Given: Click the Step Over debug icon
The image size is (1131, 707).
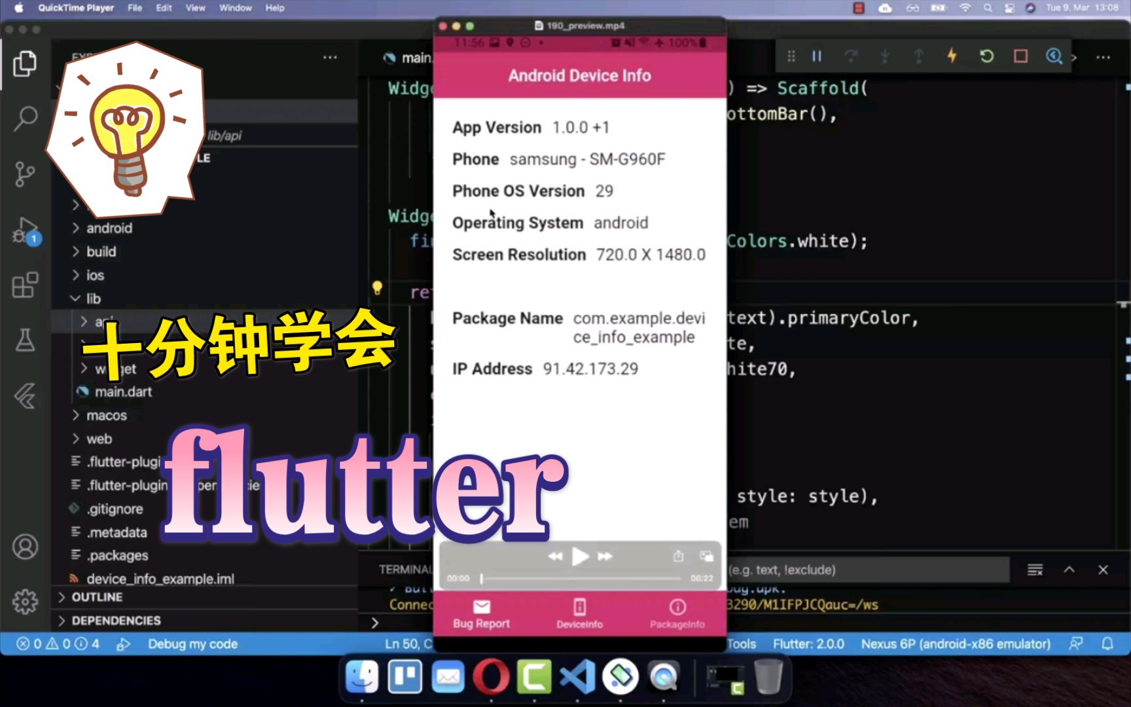Looking at the screenshot, I should click(851, 56).
